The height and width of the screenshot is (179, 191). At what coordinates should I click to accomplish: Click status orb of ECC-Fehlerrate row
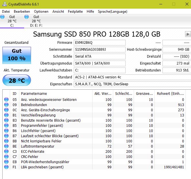[6, 151]
